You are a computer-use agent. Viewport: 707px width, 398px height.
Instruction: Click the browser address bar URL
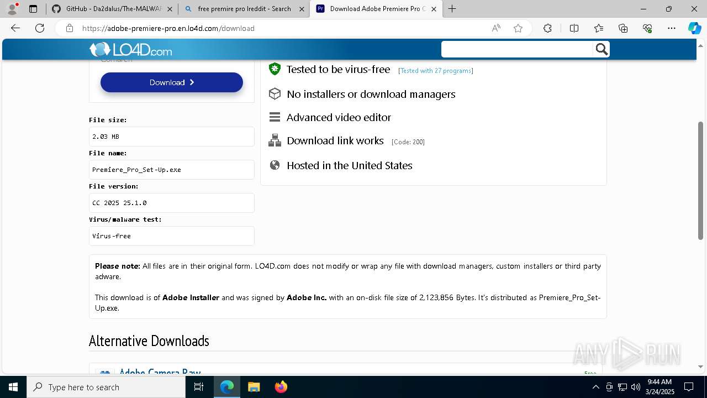tap(168, 28)
